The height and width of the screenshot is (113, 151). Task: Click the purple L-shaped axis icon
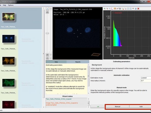(x=112, y=9)
